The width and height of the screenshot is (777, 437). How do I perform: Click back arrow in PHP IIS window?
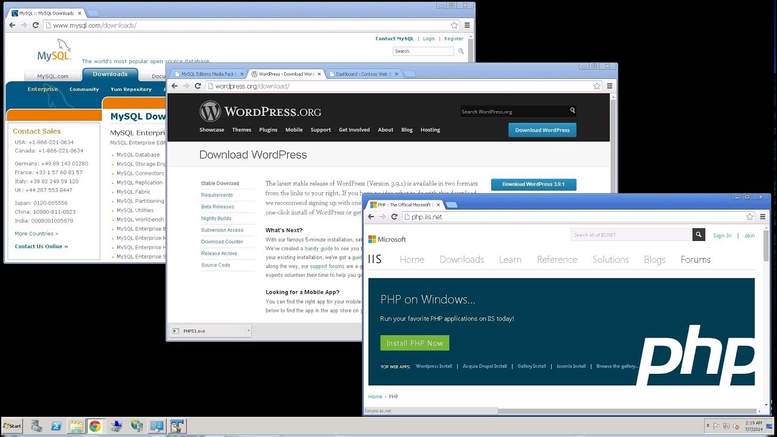(371, 217)
